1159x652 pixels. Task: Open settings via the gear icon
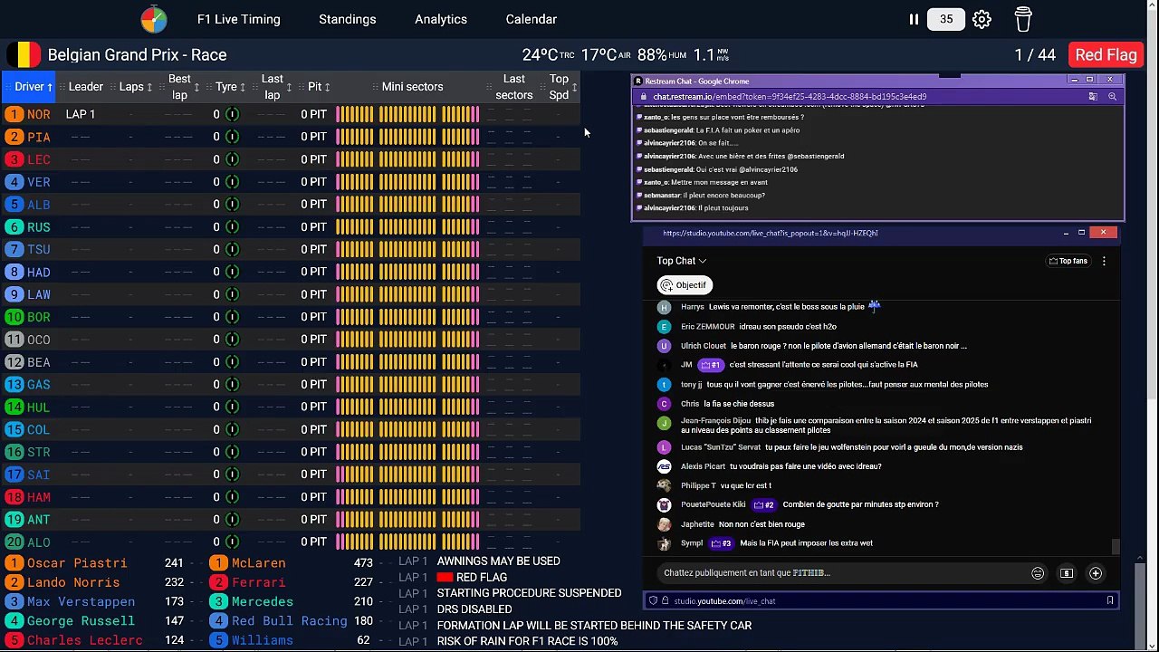[982, 19]
